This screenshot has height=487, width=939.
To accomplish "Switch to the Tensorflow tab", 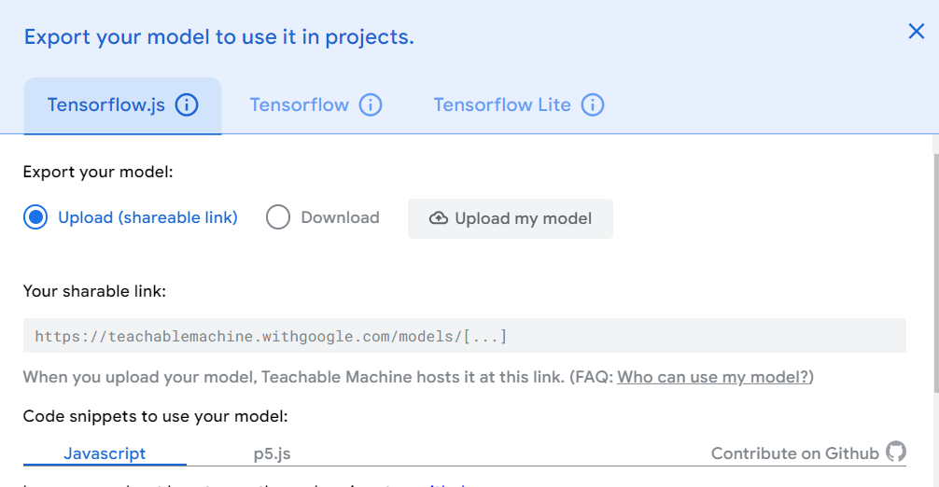I will 300,104.
